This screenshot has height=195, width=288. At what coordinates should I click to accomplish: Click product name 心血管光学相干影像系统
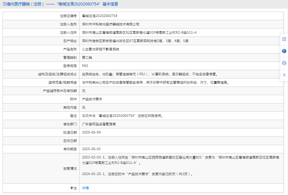pyautogui.click(x=101, y=49)
